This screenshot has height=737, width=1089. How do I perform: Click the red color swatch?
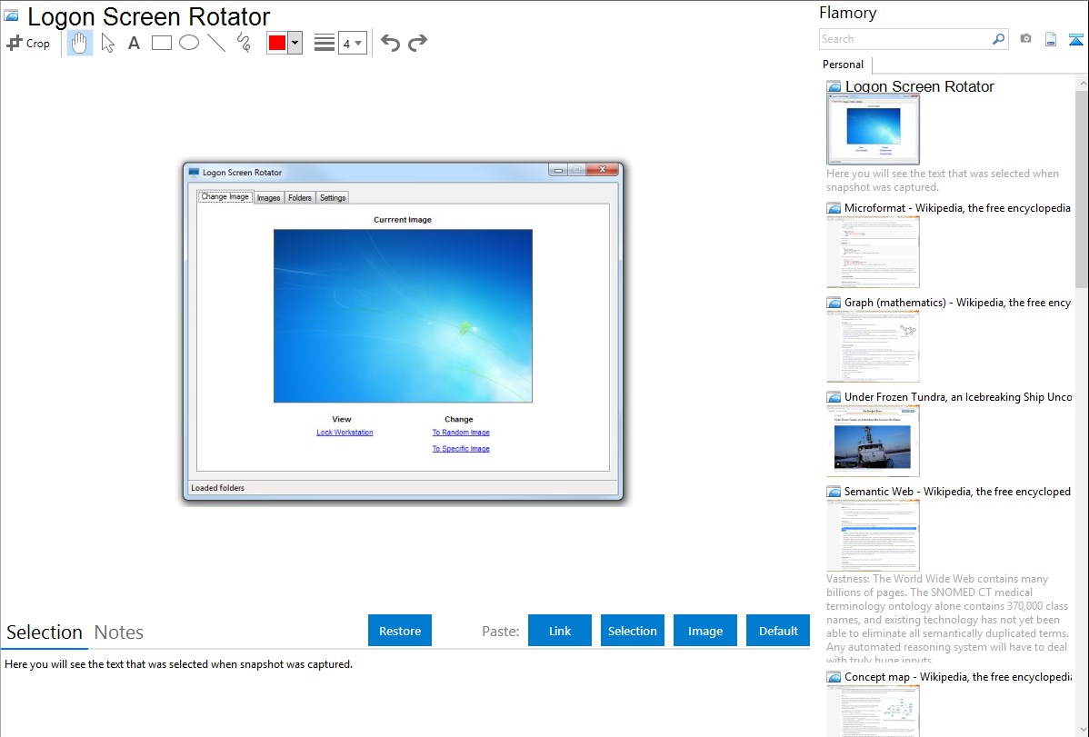(277, 43)
